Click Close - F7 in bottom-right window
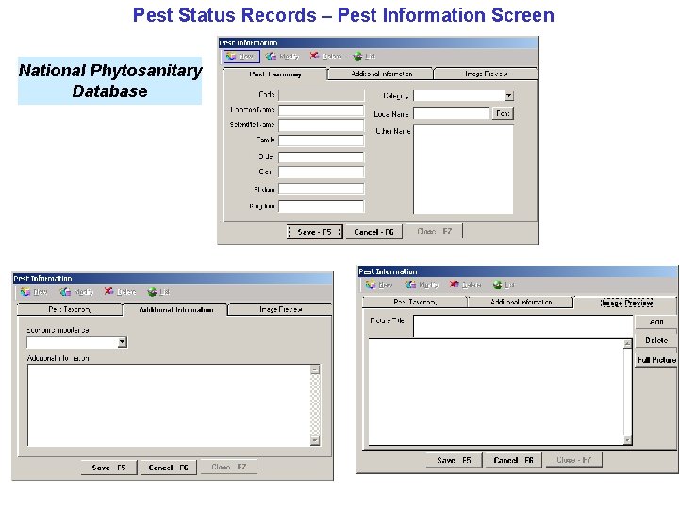This screenshot has width=679, height=509. [573, 460]
